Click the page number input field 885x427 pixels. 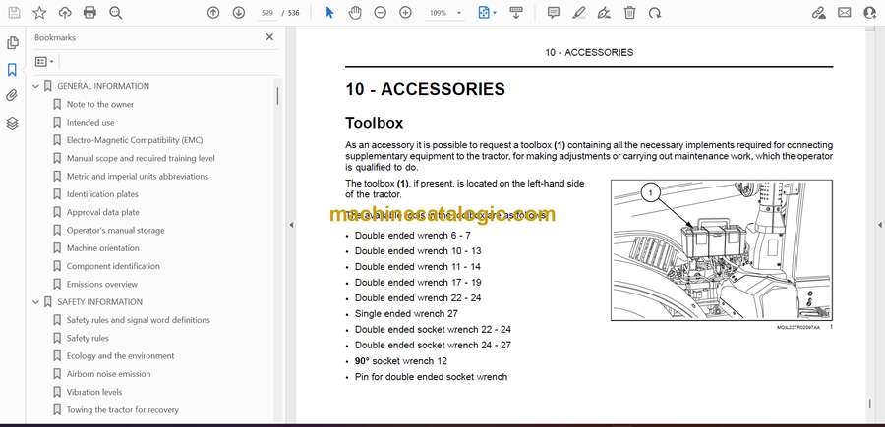tap(267, 13)
